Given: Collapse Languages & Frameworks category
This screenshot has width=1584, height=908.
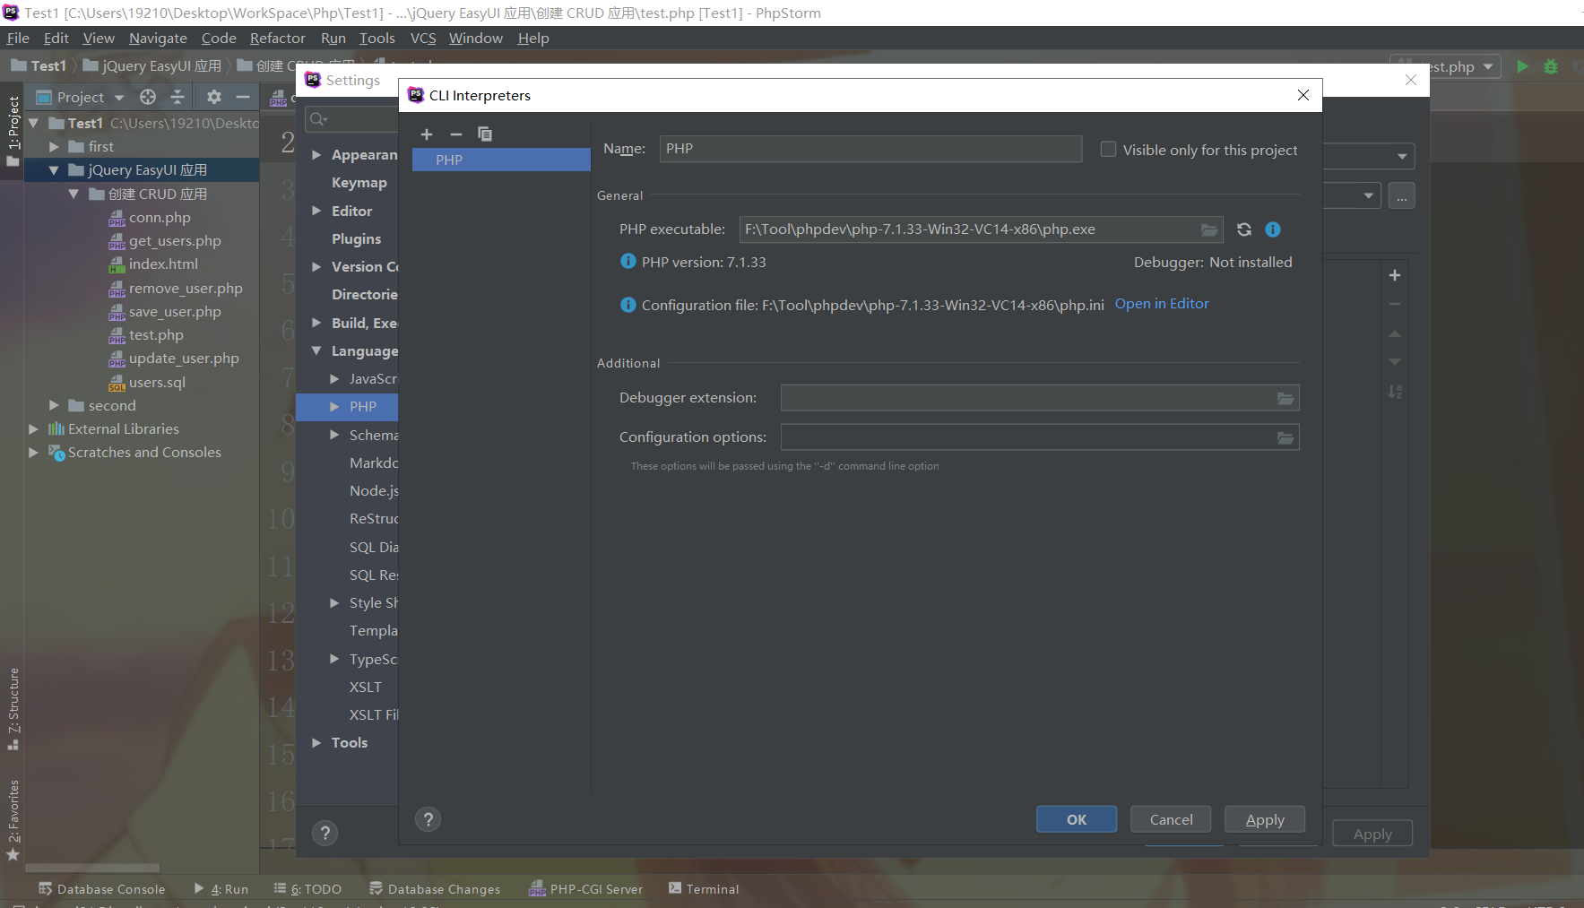Looking at the screenshot, I should tap(316, 351).
